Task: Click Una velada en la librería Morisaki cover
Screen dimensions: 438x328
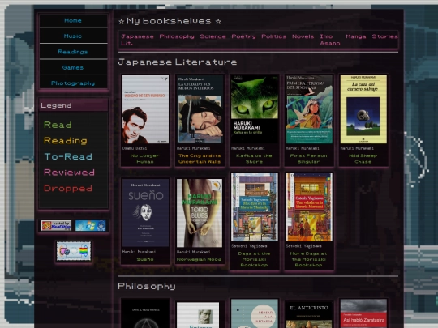Action: coord(309,207)
